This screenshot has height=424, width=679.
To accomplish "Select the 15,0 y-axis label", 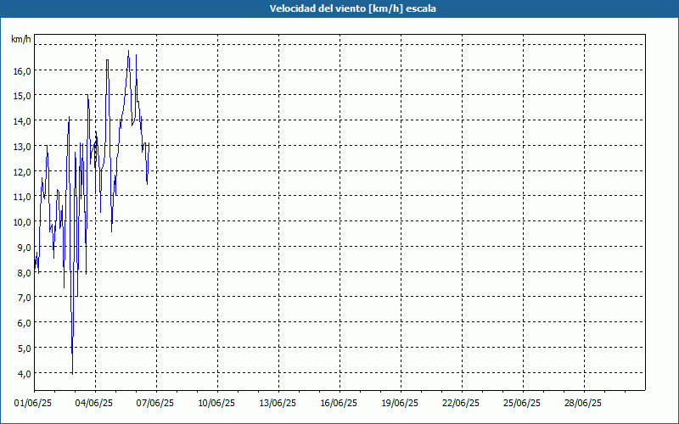I will point(22,96).
